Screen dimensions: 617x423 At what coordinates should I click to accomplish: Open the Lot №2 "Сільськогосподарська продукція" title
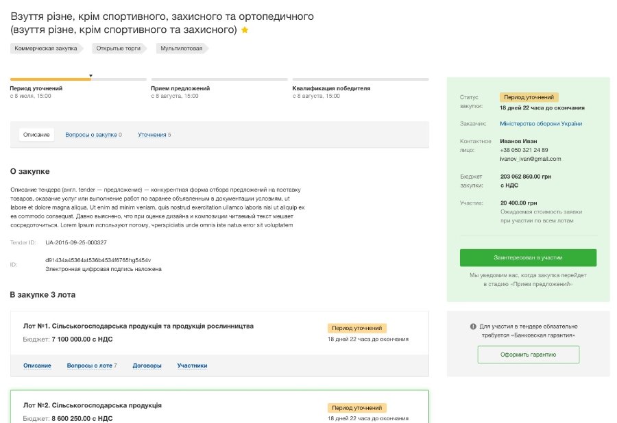[x=92, y=405]
